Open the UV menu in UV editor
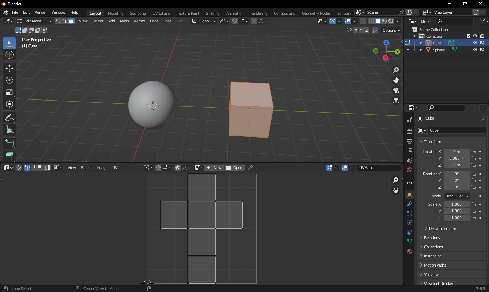The image size is (489, 292). coord(115,168)
